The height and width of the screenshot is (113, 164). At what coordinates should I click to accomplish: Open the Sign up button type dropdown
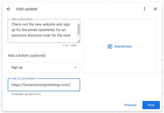click(x=44, y=67)
